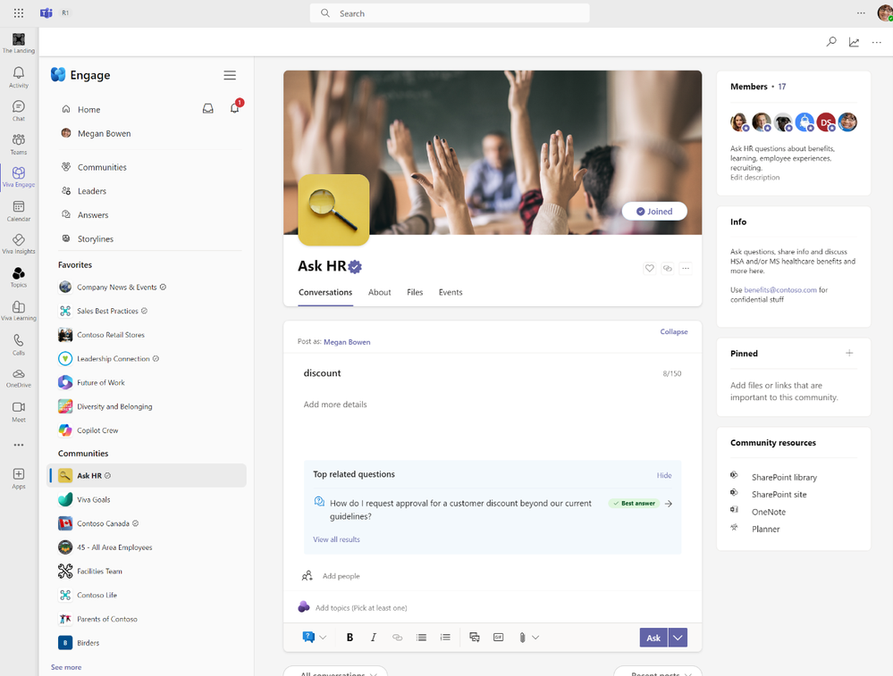Click the search magnifier in Engage header
This screenshot has width=893, height=676.
(x=831, y=42)
